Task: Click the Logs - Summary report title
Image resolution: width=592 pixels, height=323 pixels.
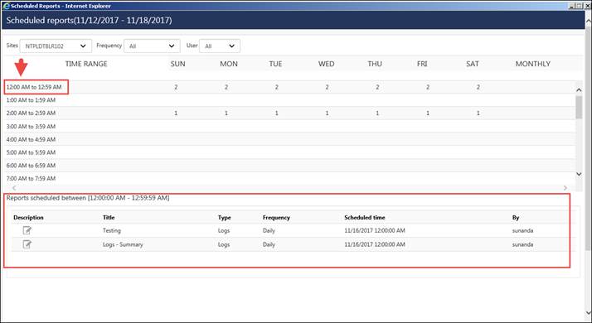Action: 123,244
